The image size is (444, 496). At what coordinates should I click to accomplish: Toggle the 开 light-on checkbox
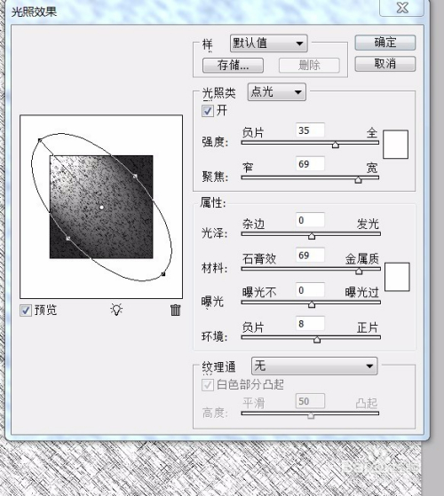208,111
